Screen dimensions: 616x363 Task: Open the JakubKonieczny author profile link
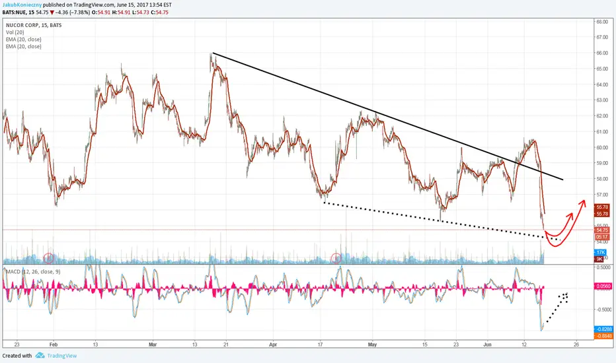coord(22,5)
